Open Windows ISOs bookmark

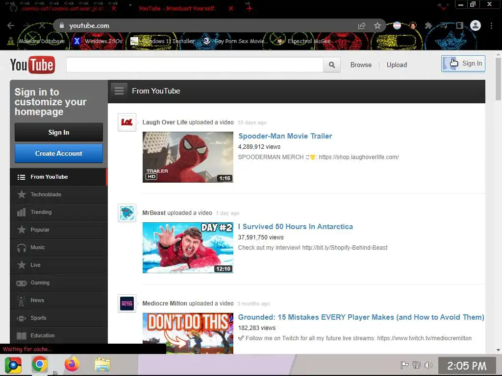point(98,41)
